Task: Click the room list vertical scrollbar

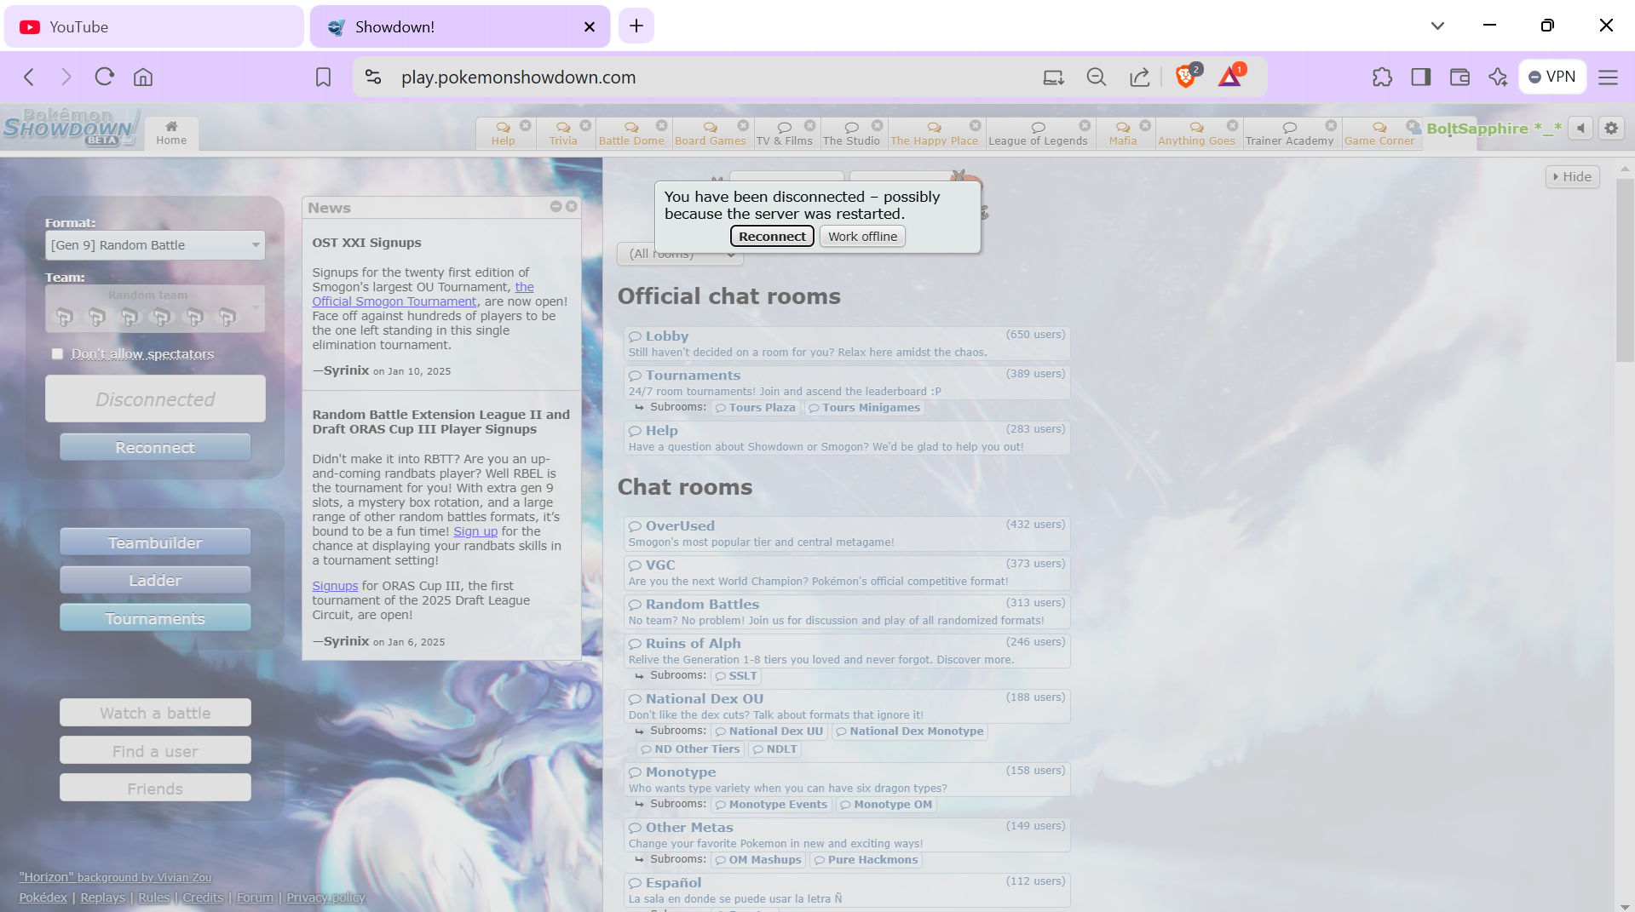Action: [1624, 270]
